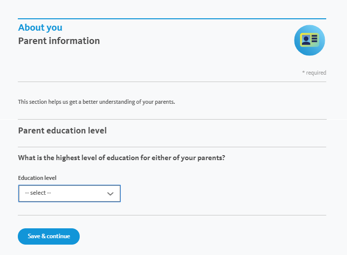Open the Education level dropdown
Image resolution: width=347 pixels, height=255 pixels.
point(69,193)
